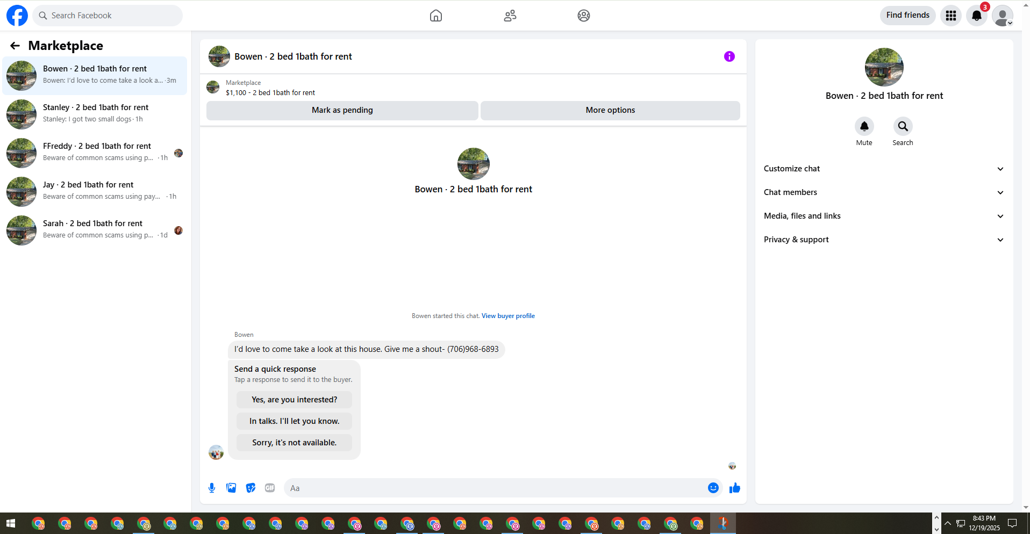
Task: Open Jay conversation in chat list
Action: (95, 192)
